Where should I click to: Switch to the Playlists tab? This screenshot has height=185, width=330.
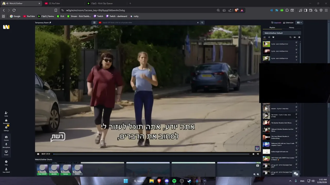272,27
